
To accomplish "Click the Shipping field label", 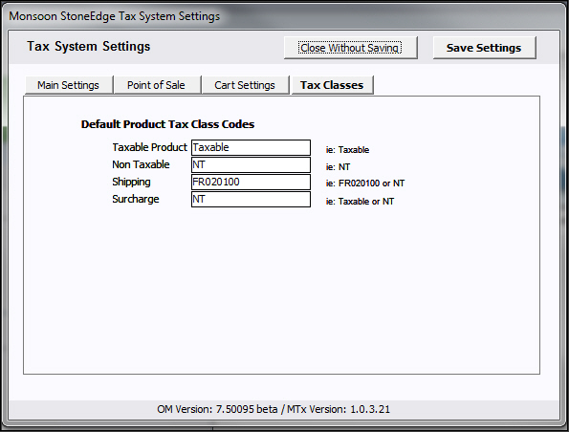I will pyautogui.click(x=131, y=182).
